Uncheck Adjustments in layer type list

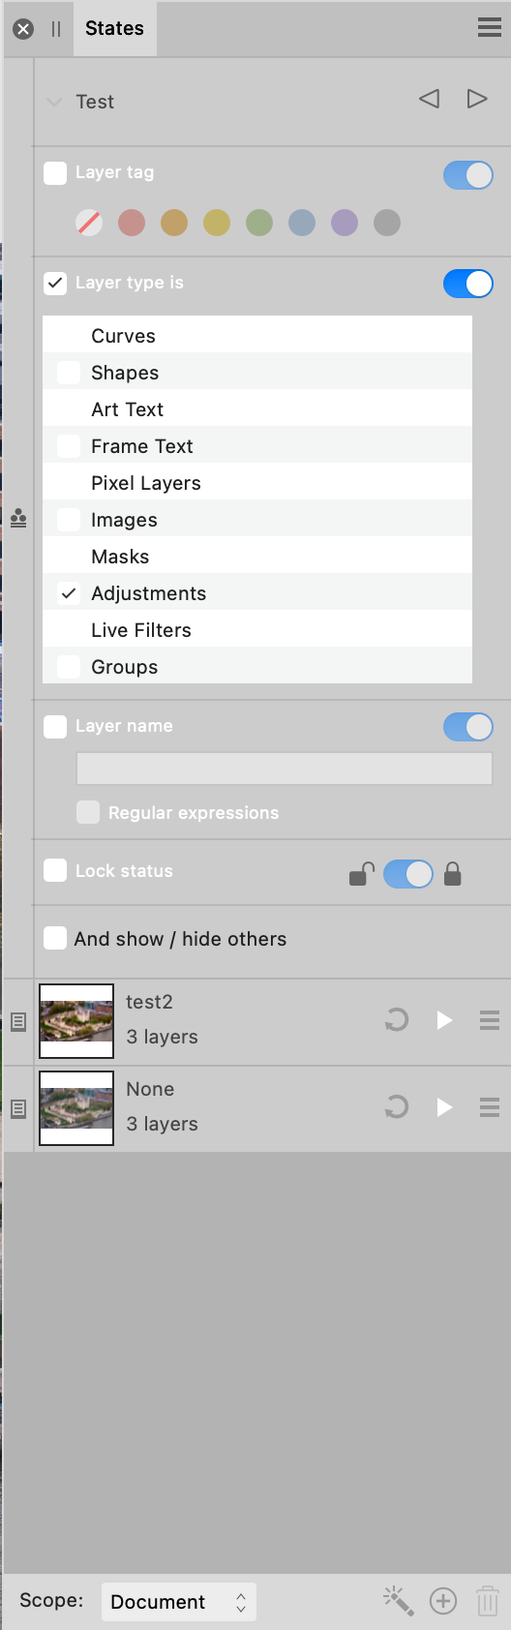pos(69,593)
